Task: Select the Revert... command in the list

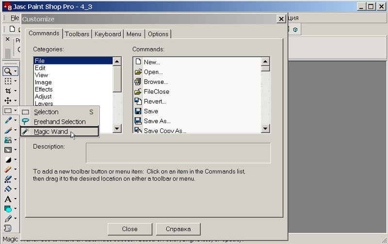Action: pos(155,102)
